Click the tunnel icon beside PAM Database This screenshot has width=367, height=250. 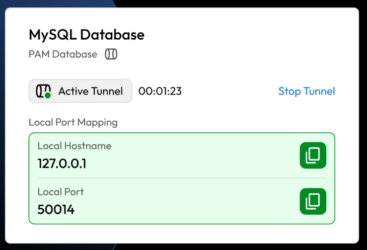111,54
